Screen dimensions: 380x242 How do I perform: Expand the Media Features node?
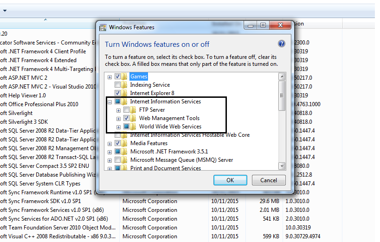pos(110,144)
